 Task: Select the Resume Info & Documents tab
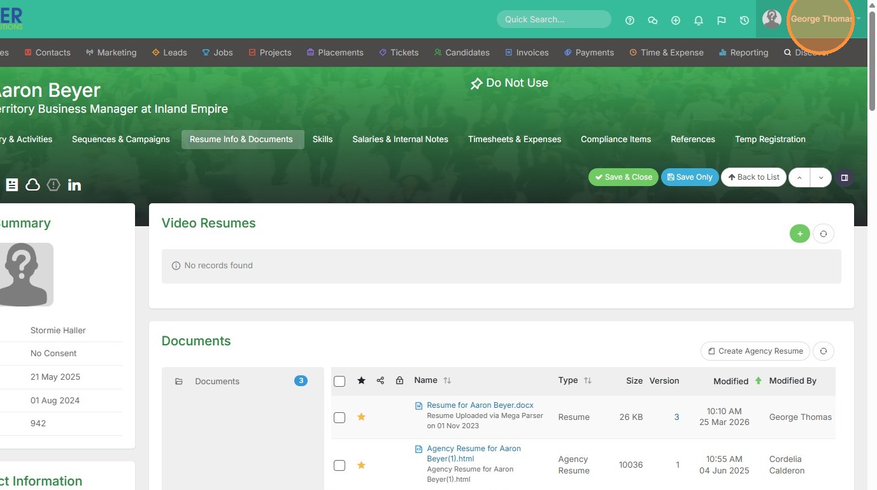coord(241,140)
